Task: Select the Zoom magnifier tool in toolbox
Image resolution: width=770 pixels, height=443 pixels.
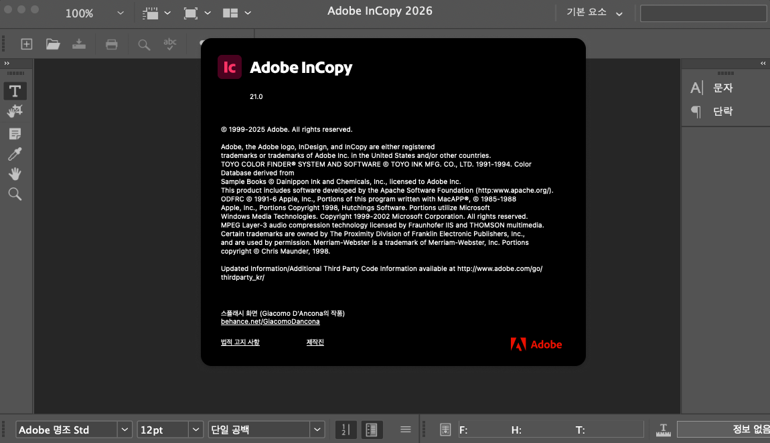Action: [x=15, y=195]
